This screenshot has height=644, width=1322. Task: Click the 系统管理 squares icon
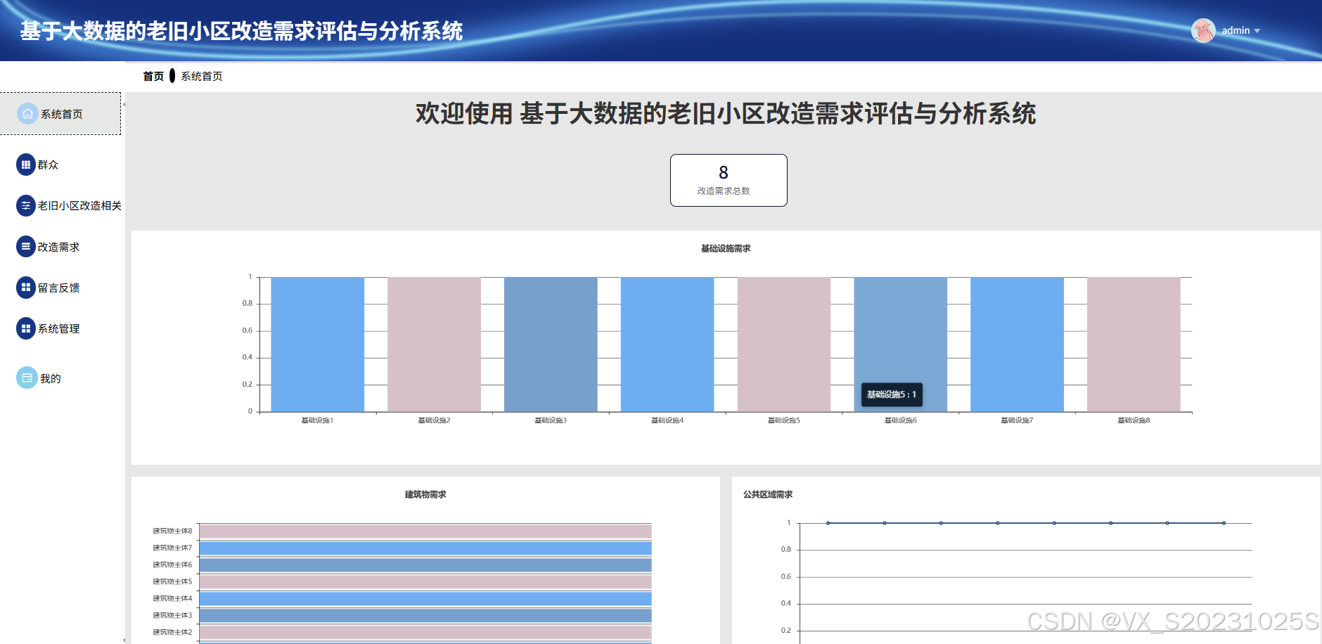click(26, 328)
